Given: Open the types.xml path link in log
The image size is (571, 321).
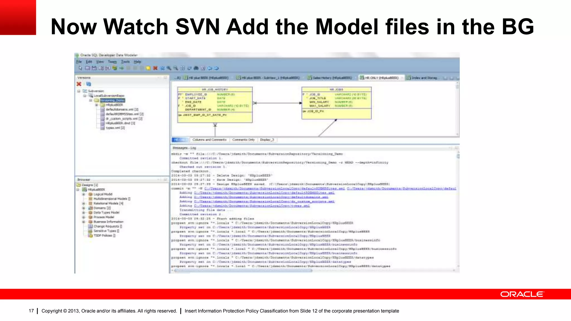Looking at the screenshot, I should [252, 206].
